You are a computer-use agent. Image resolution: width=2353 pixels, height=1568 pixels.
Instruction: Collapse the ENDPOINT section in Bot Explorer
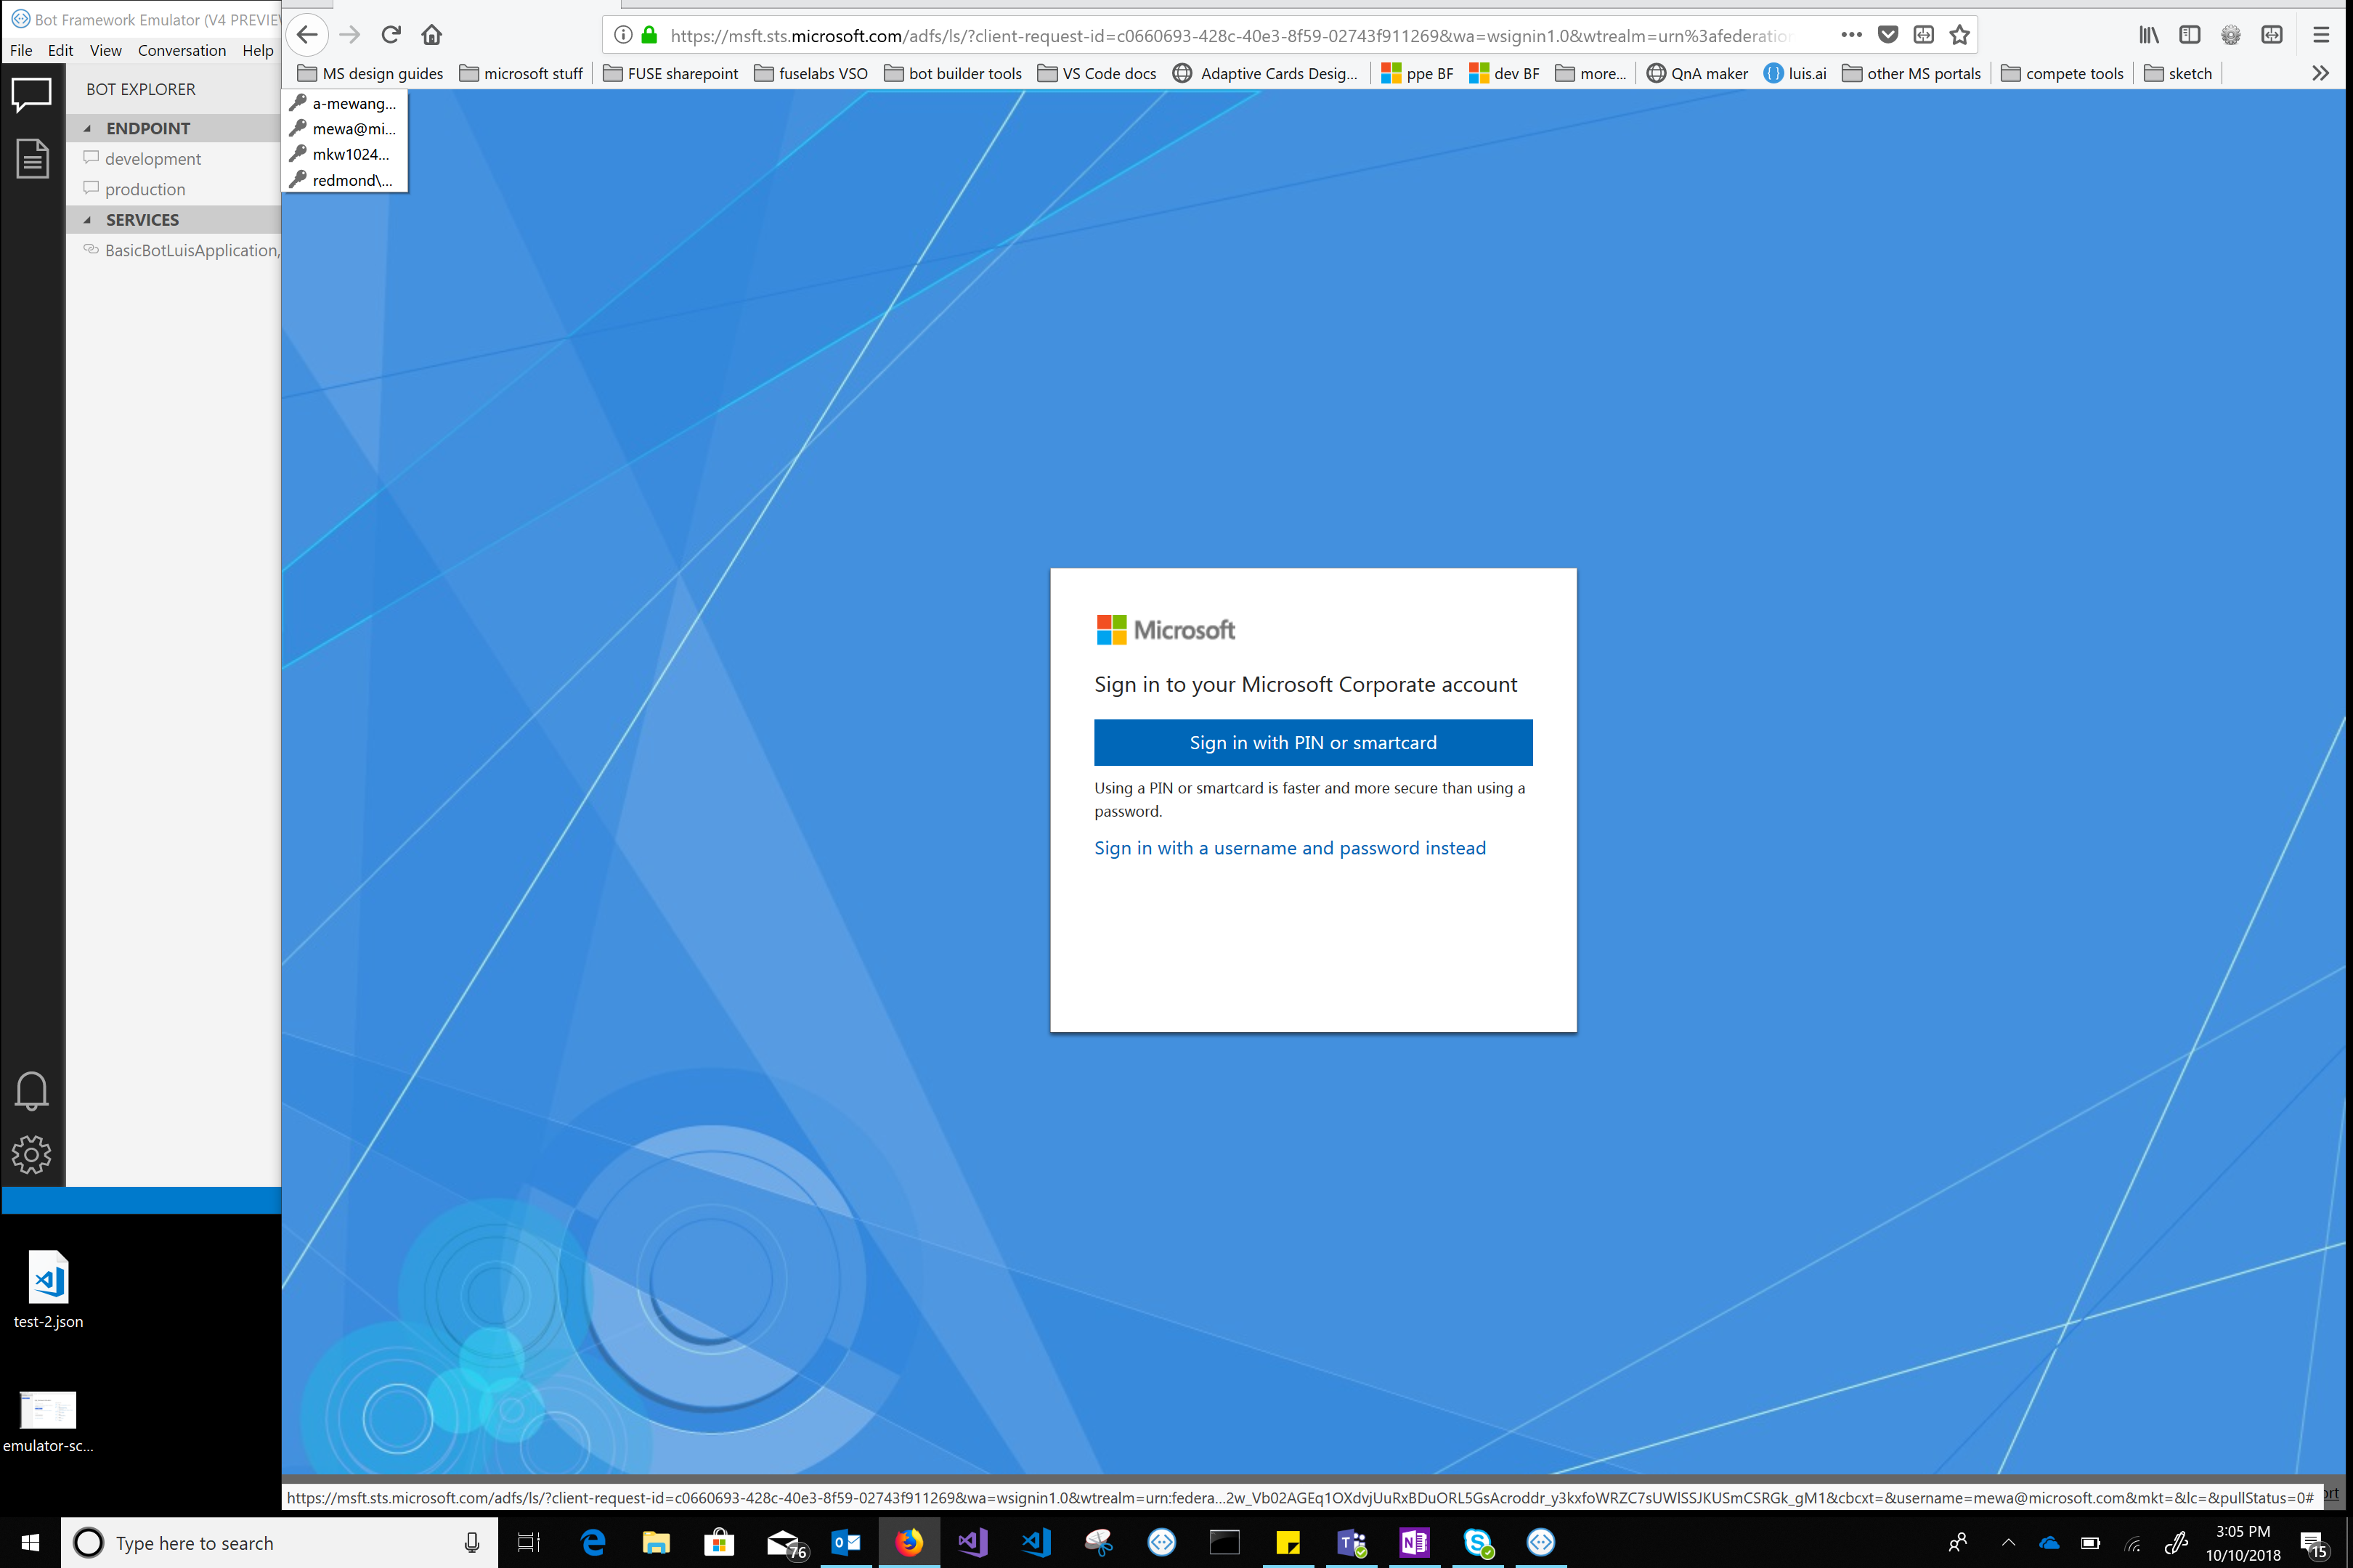click(89, 128)
